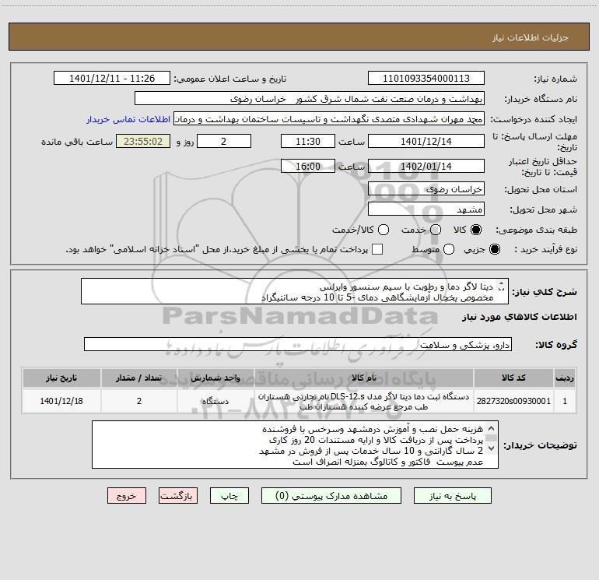This screenshot has width=599, height=580.
Task: Open attached documents viewer button
Action: point(331,496)
